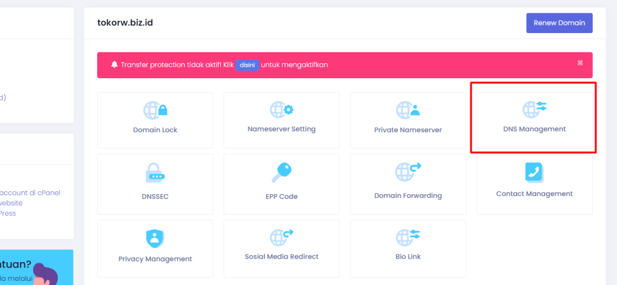Click the tokorw.biz.id domain heading
The width and height of the screenshot is (617, 285).
[125, 23]
